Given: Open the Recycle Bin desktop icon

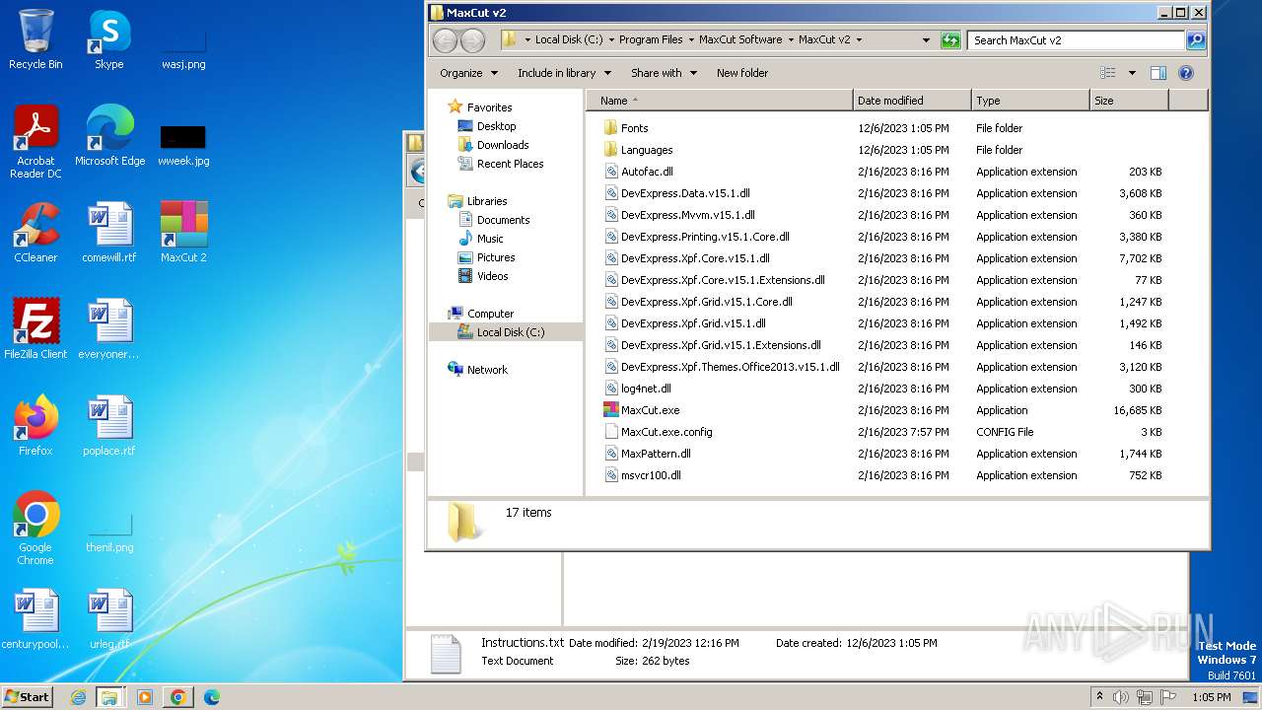Looking at the screenshot, I should pos(35,39).
